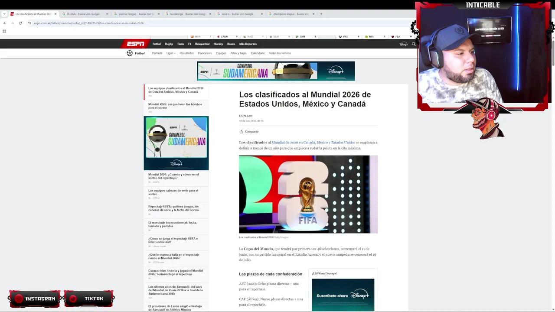Switch to 'IA LIGA - Buscar con Google' tab
This screenshot has height=312, width=555.
coord(85,14)
